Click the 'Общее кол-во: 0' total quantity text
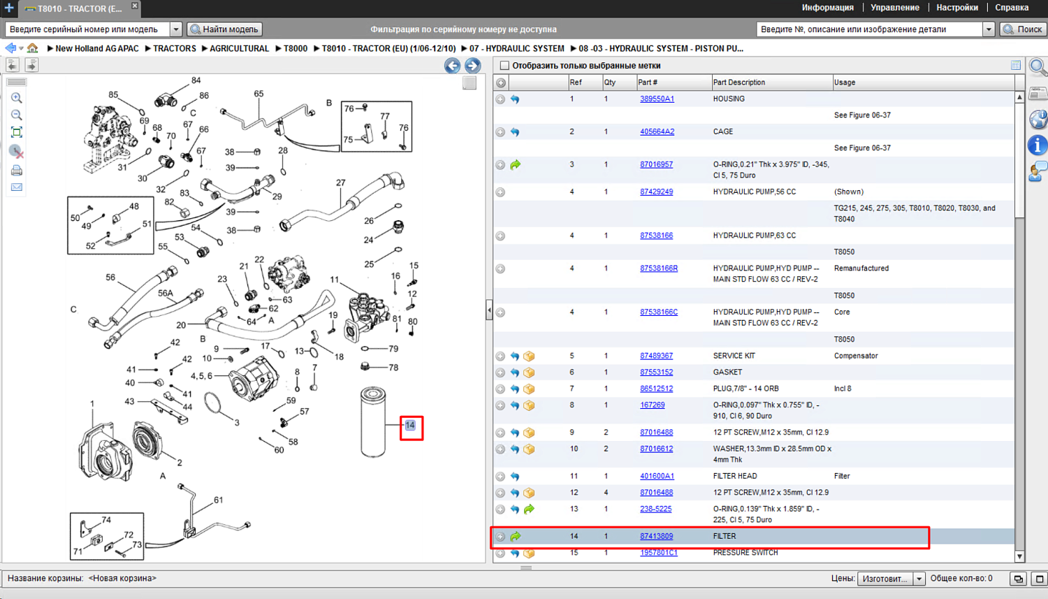 click(x=961, y=579)
